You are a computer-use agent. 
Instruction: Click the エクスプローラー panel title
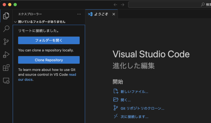click(x=30, y=14)
